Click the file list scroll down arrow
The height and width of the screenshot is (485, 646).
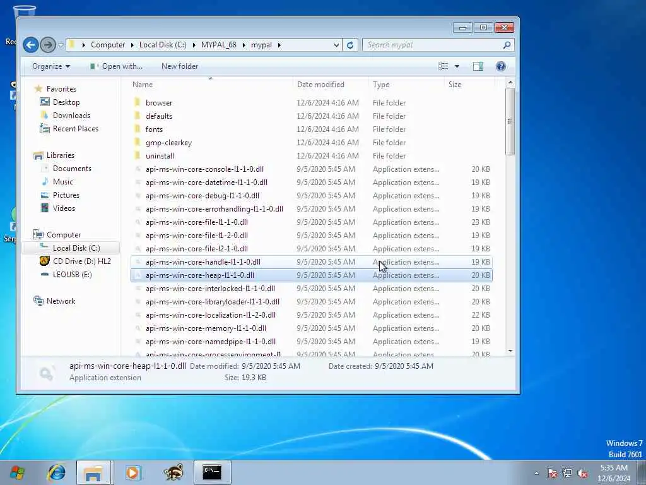pos(510,351)
